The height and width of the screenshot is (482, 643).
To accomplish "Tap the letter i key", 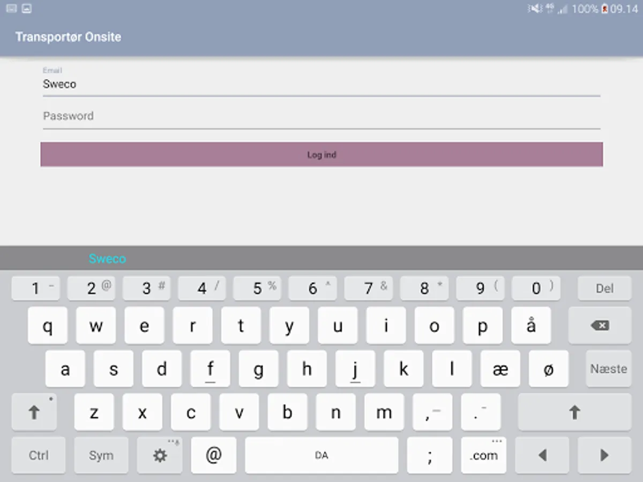I will 386,326.
